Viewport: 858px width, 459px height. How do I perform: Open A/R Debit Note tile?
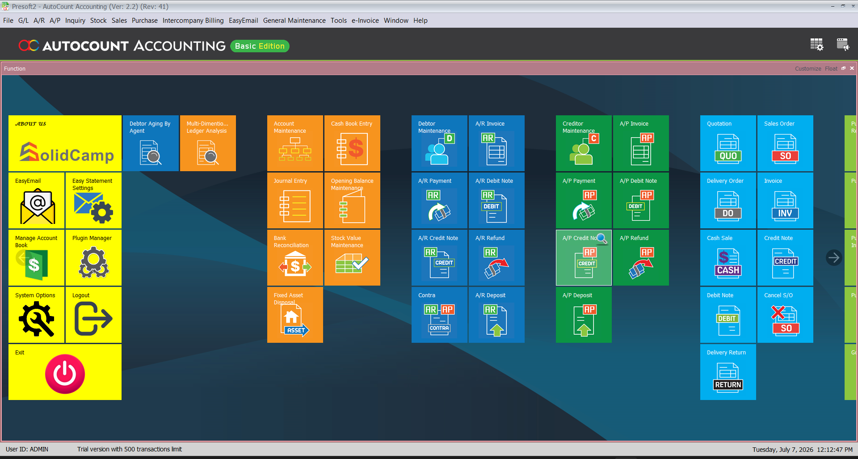point(496,200)
